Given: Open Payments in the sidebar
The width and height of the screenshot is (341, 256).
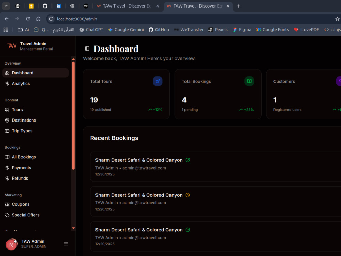Looking at the screenshot, I should [x=35, y=168].
